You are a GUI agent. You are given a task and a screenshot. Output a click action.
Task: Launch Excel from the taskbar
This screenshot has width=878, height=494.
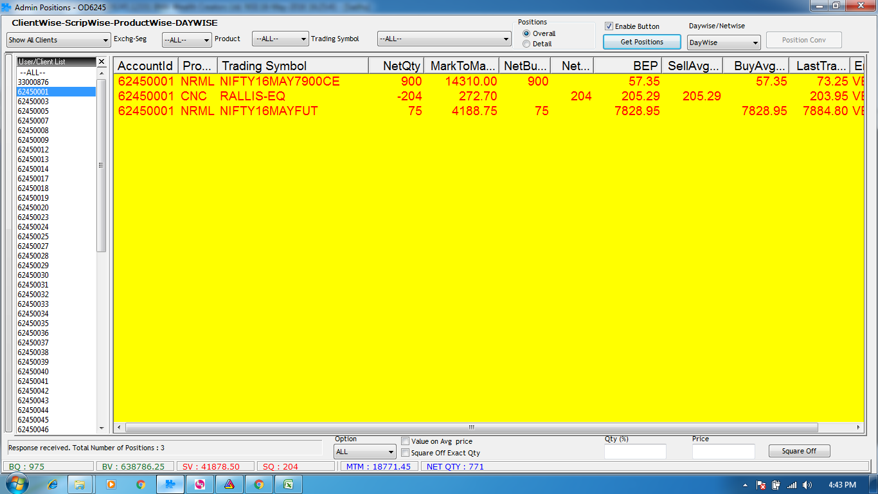coord(289,484)
